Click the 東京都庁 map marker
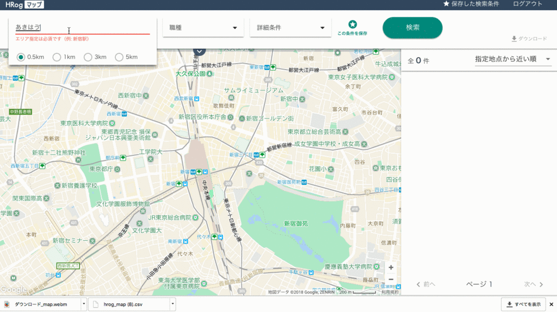This screenshot has height=312, width=557. 117,169
